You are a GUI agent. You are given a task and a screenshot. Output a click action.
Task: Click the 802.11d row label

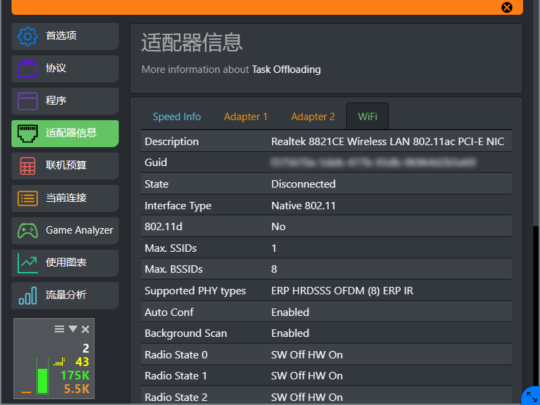click(164, 226)
